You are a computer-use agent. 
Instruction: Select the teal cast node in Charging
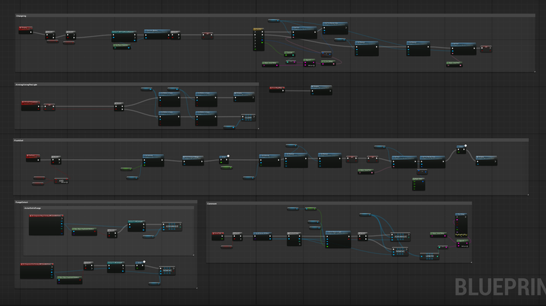pyautogui.click(x=124, y=36)
